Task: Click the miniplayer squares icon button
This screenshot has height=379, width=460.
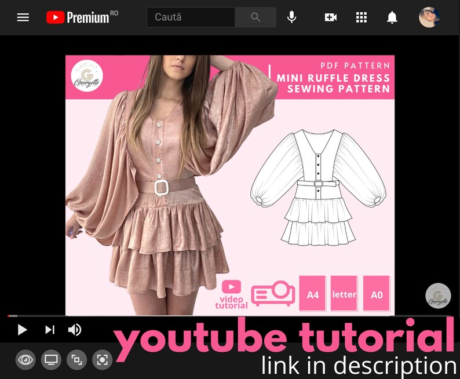Action: pyautogui.click(x=77, y=360)
